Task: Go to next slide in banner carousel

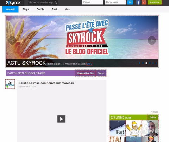Action: click(x=152, y=40)
